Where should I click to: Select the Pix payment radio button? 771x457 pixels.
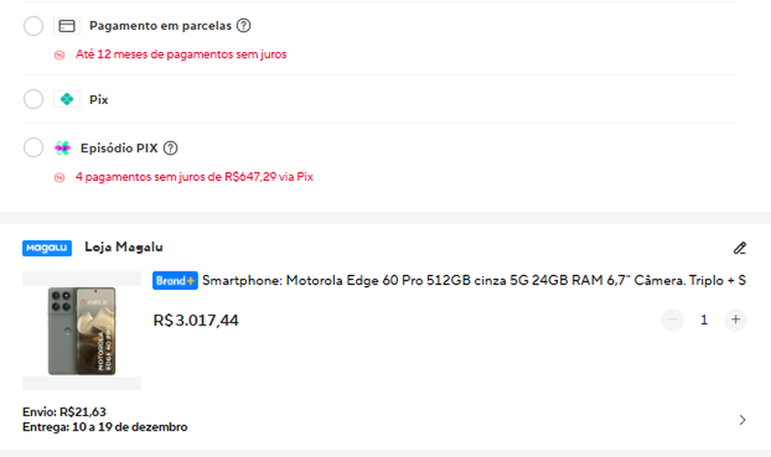click(x=34, y=99)
